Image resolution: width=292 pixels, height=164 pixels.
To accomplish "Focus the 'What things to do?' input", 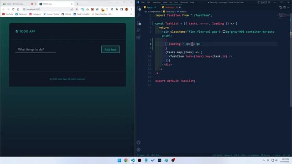I will (x=36, y=50).
